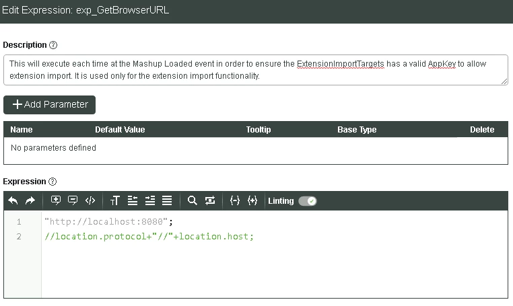The width and height of the screenshot is (513, 306).
Task: Click the Default Value column header
Action: (x=120, y=129)
